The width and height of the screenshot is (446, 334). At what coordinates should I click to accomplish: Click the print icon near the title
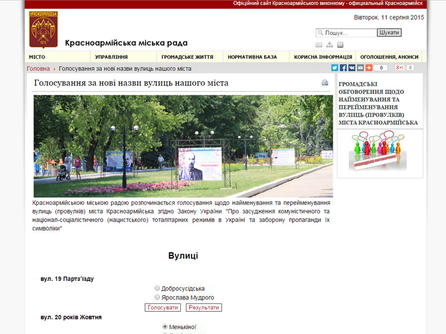(x=325, y=83)
